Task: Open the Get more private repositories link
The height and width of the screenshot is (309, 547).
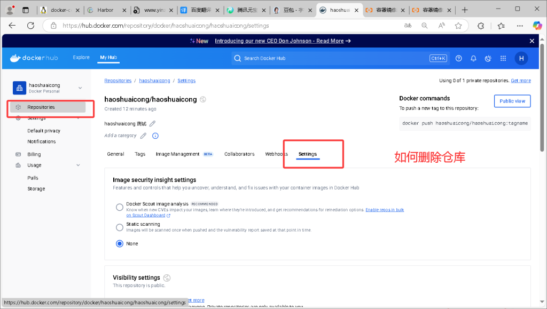Action: click(x=520, y=81)
